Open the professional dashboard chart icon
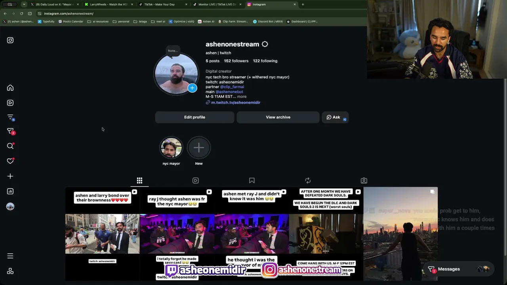507x285 pixels. 10,191
